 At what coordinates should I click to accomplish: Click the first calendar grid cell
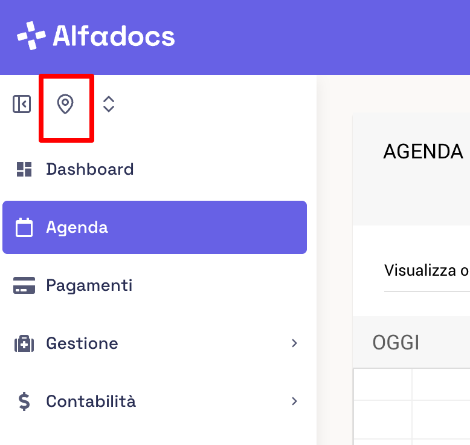pyautogui.click(x=383, y=385)
